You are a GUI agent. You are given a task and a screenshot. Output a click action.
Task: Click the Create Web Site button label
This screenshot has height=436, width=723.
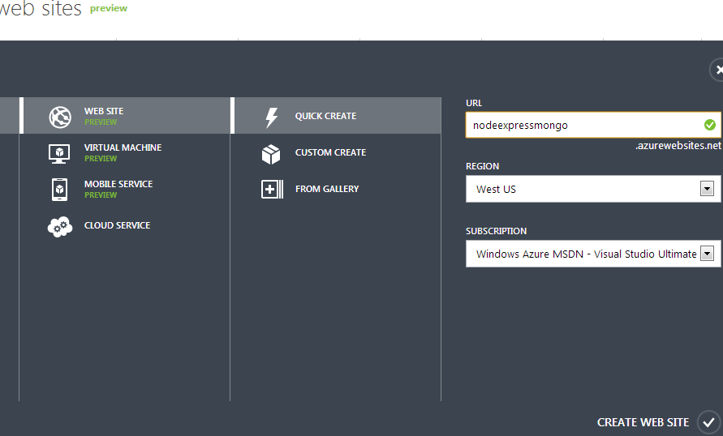click(643, 422)
